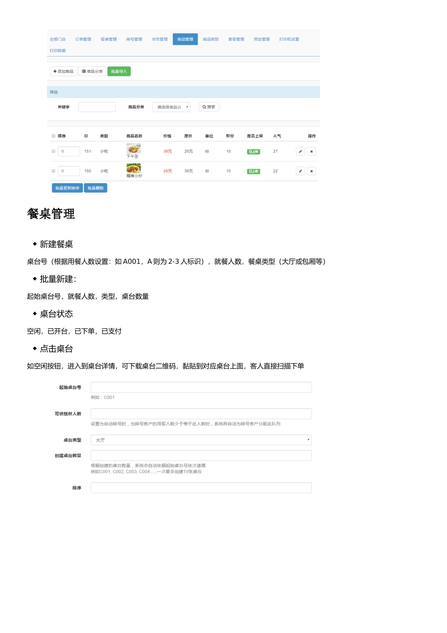Click the 人气 column header
447x633 pixels.
pyautogui.click(x=277, y=136)
